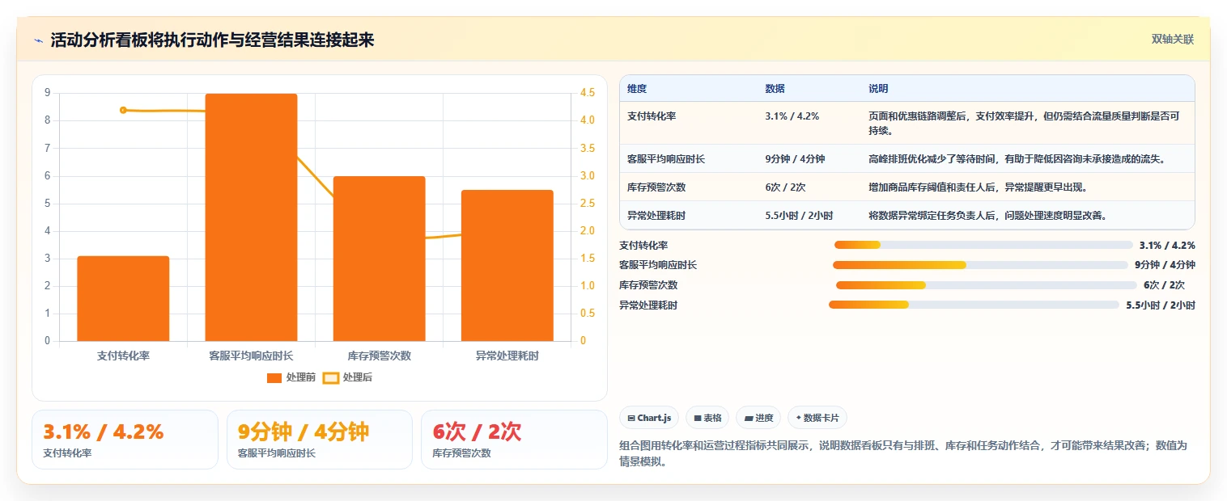Click the footer note starting with 组合图用转化率
1227x501 pixels.
[902, 454]
